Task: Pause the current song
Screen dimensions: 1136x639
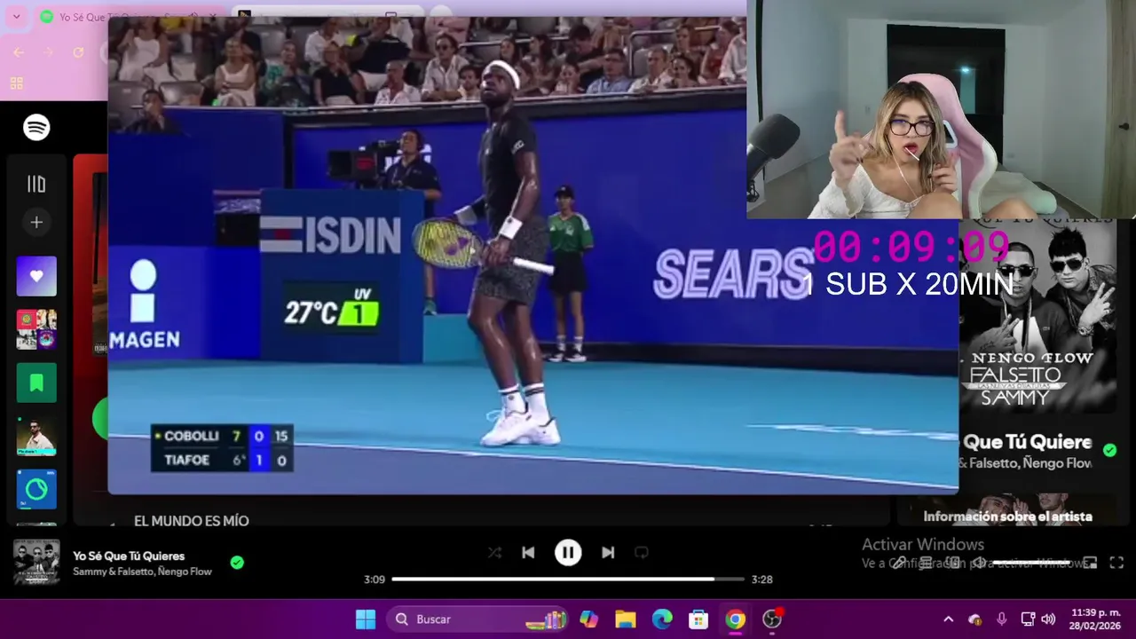Action: (x=568, y=552)
